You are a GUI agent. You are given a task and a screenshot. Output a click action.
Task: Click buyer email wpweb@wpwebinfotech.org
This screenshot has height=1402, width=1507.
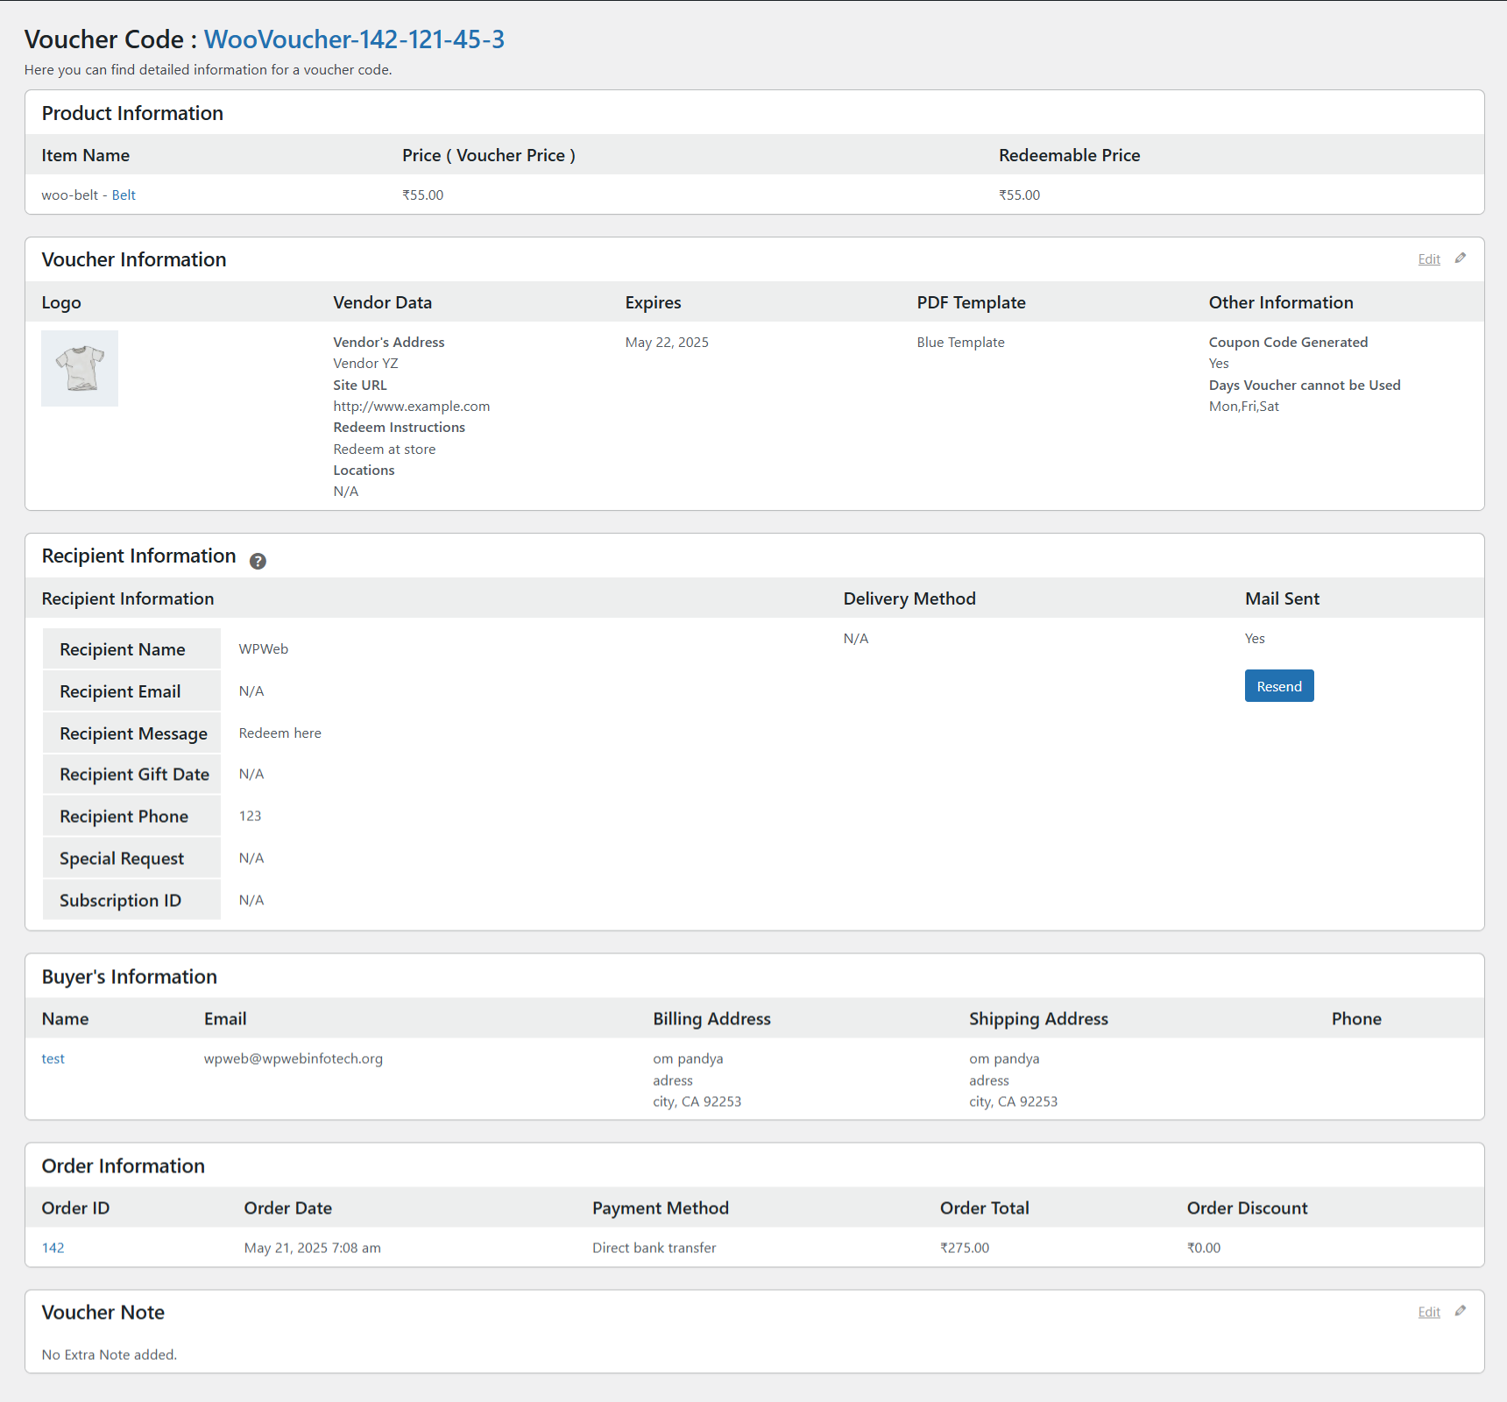(x=294, y=1059)
